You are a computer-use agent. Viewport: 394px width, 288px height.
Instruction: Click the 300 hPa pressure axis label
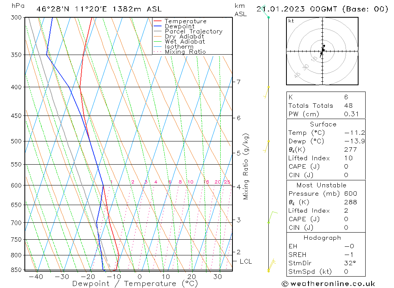coord(16,18)
